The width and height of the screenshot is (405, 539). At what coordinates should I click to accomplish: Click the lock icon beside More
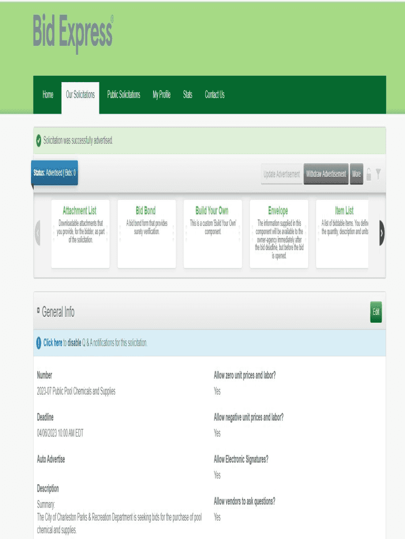(x=369, y=174)
